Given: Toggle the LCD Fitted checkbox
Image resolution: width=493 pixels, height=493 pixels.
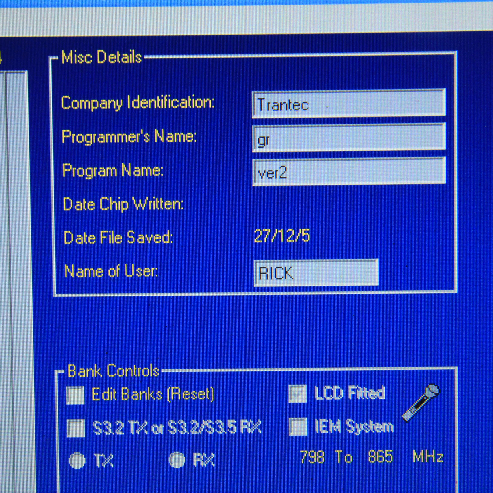Looking at the screenshot, I should point(298,393).
